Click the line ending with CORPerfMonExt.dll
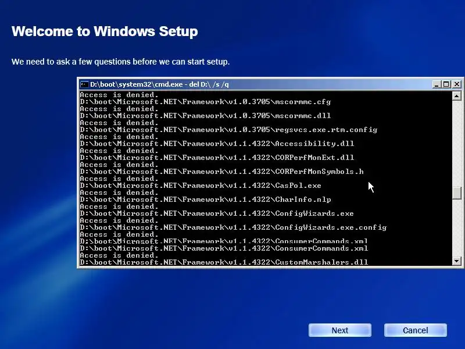 [217, 158]
